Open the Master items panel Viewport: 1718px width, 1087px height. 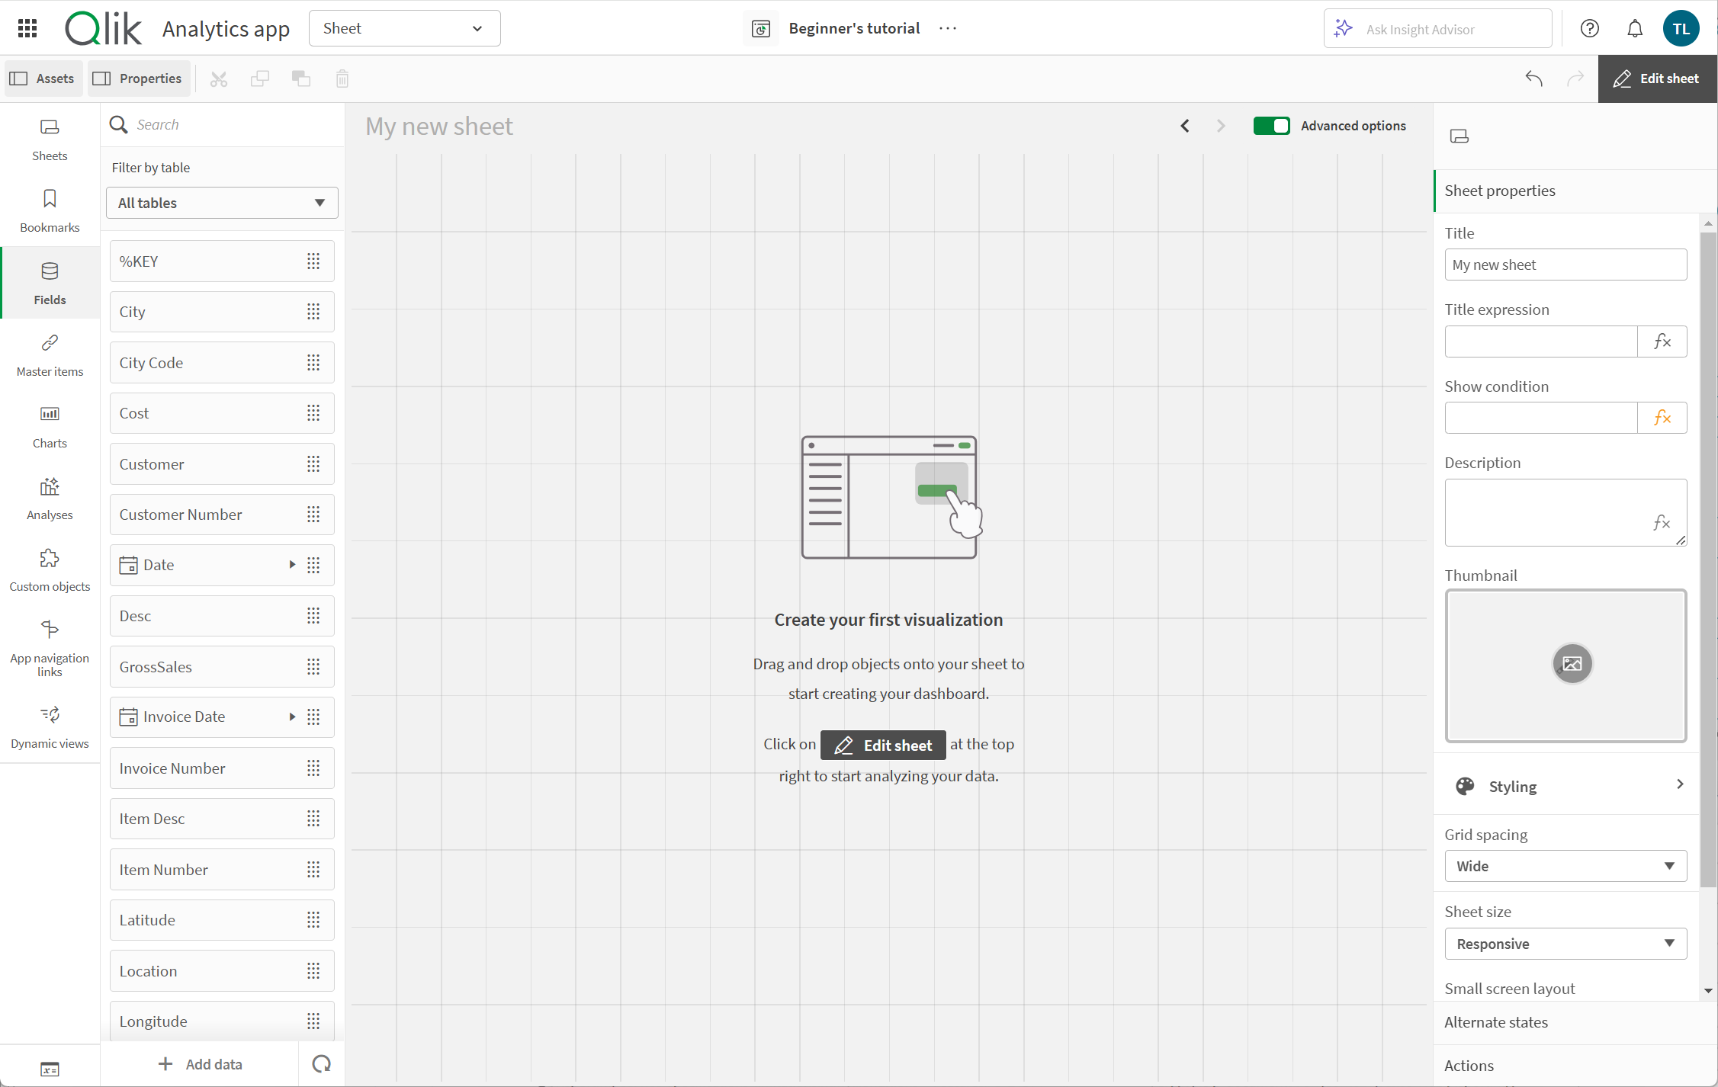tap(50, 353)
